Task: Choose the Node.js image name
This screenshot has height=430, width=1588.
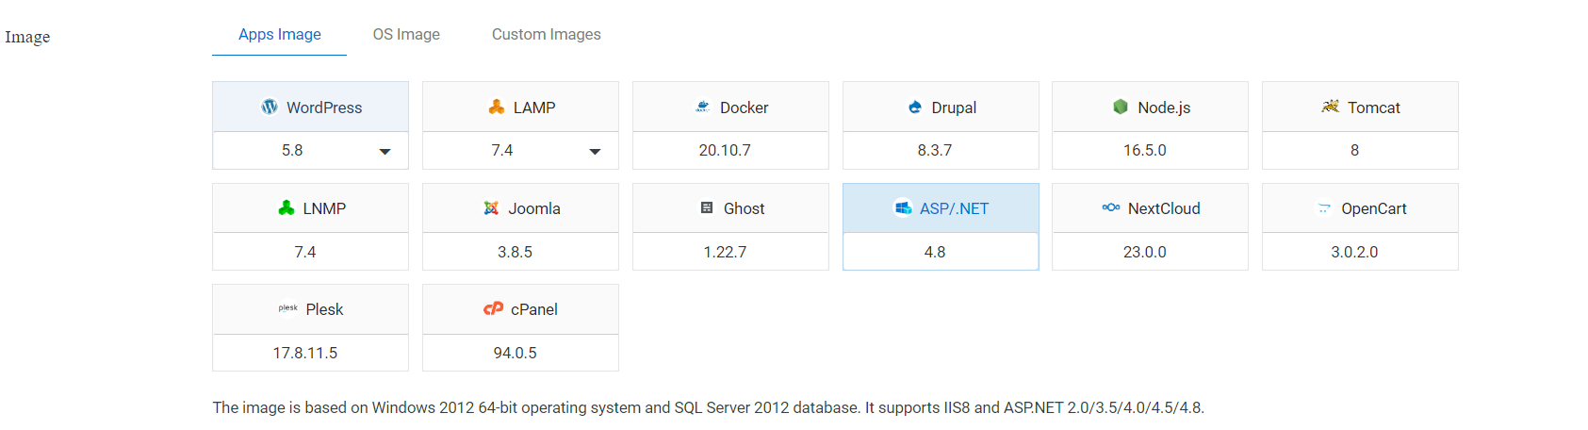Action: coord(1164,107)
